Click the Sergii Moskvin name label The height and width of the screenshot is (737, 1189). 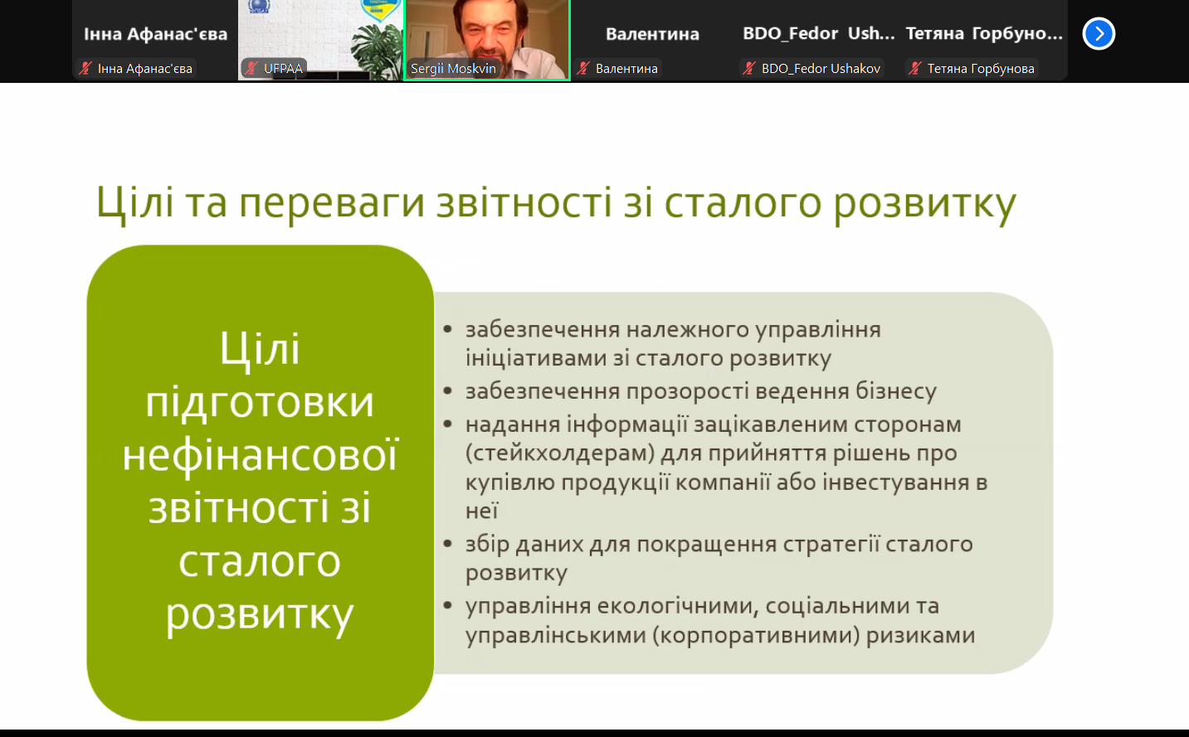click(x=453, y=69)
